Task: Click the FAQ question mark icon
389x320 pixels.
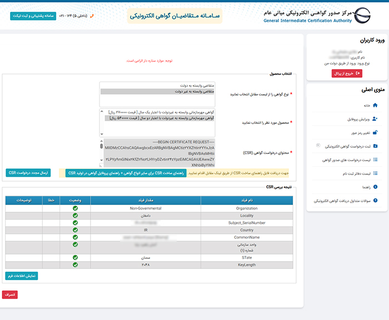Action: (x=375, y=201)
